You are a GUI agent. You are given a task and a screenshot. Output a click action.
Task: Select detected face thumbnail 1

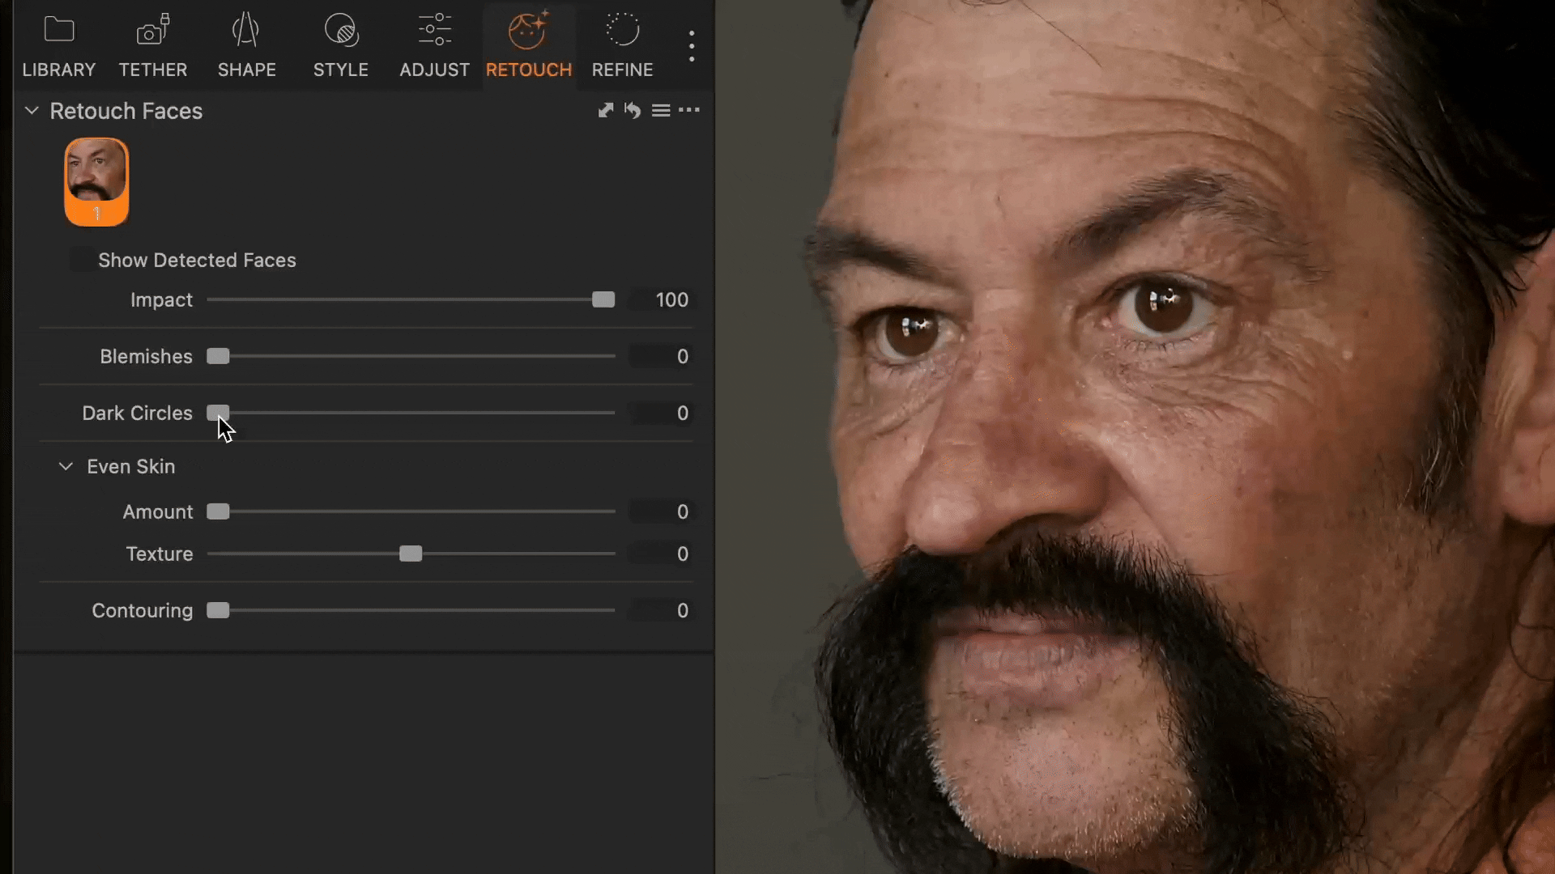click(96, 182)
